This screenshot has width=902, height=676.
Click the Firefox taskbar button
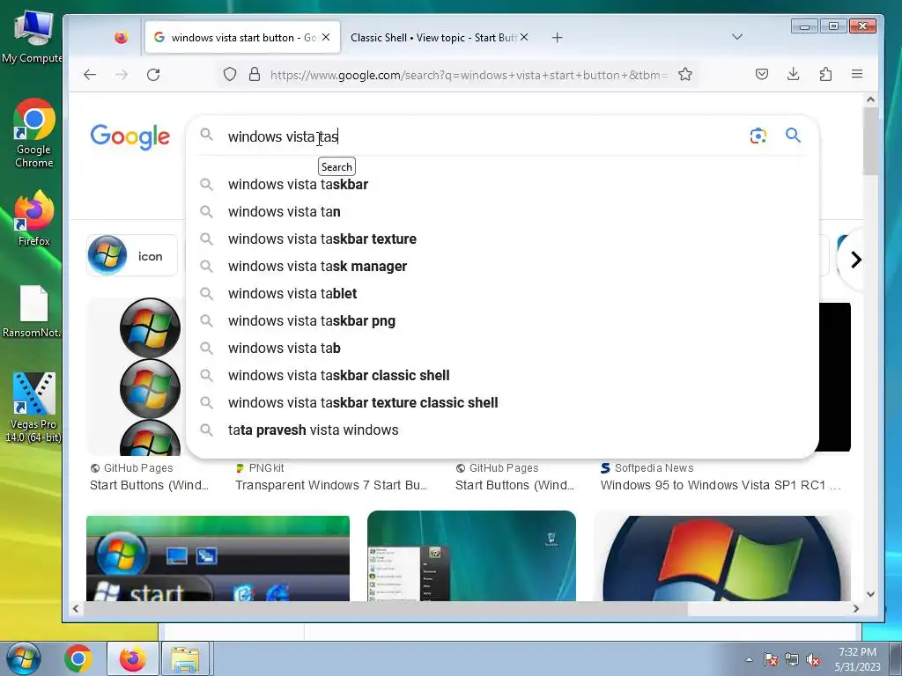click(x=133, y=658)
